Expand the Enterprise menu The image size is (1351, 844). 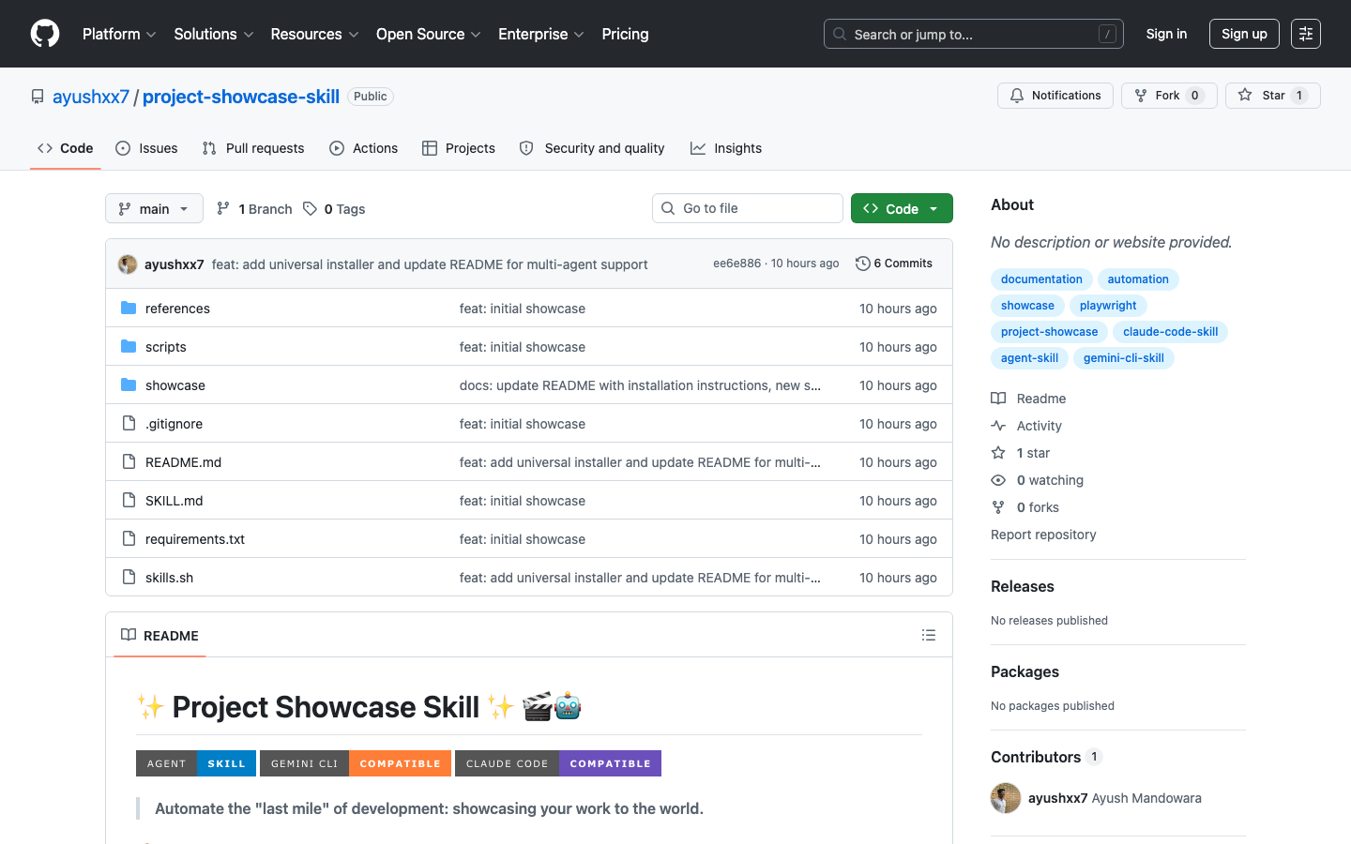pos(541,34)
